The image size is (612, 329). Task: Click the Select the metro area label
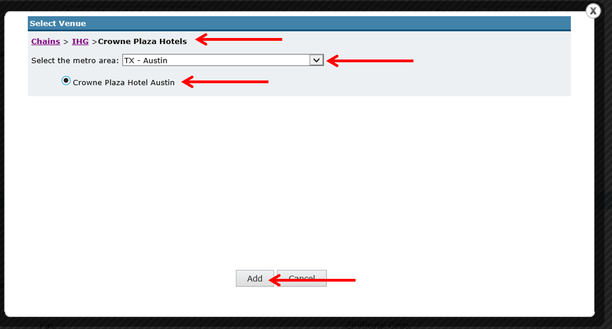[x=75, y=61]
